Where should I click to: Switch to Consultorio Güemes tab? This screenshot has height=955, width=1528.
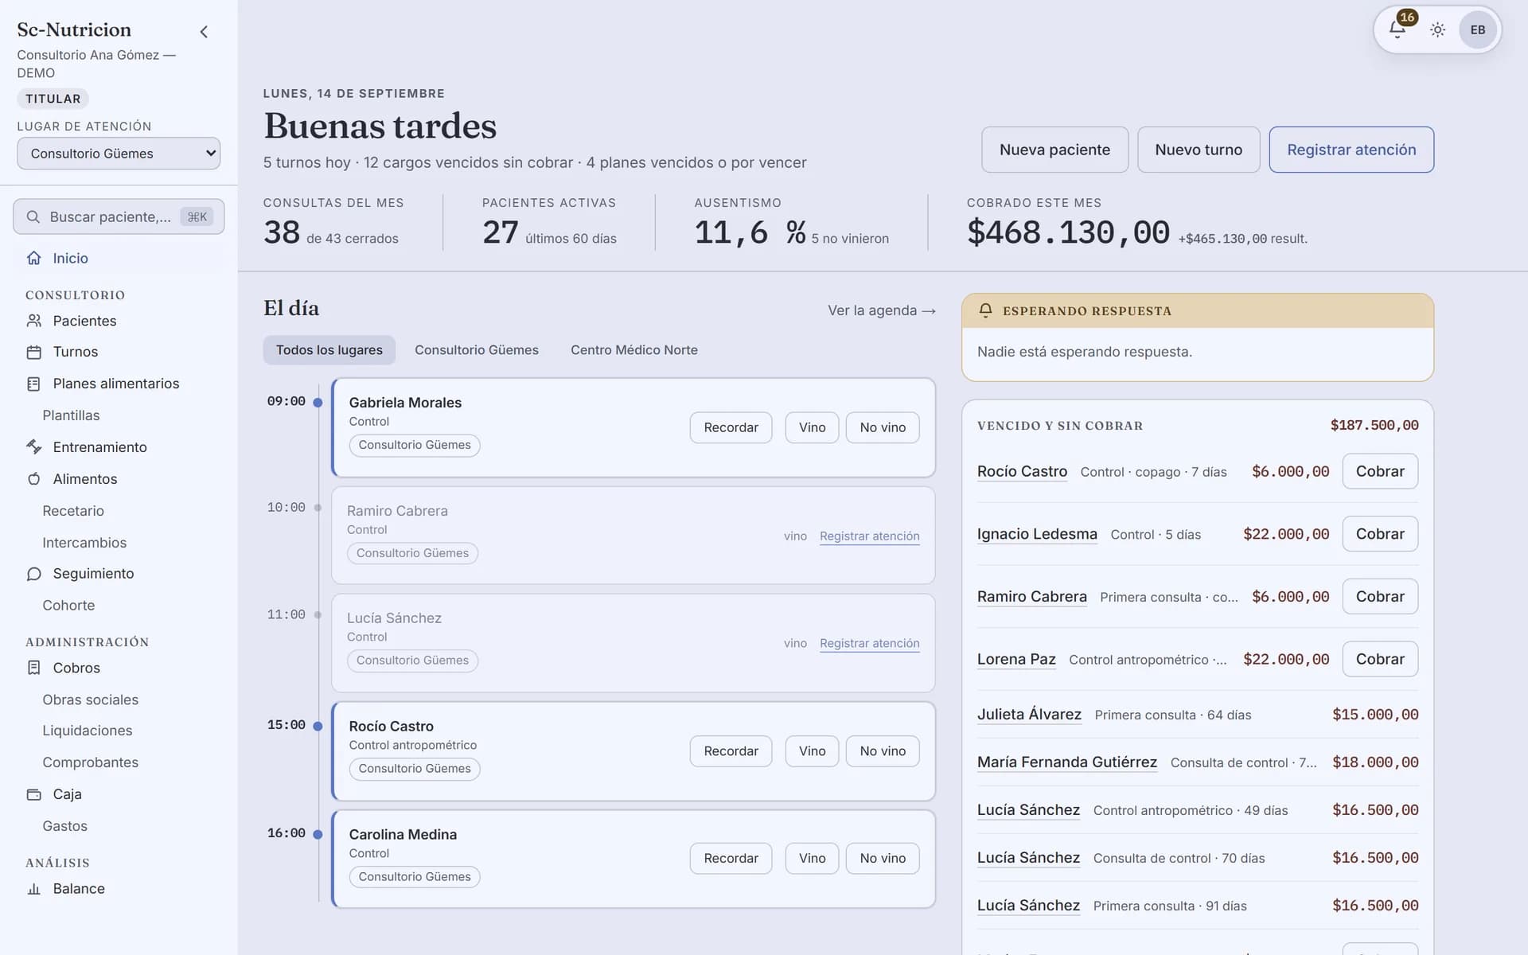pos(476,350)
